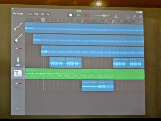This screenshot has height=121, width=161.
Task: Open the instrument browser view button
Action: [30, 14]
